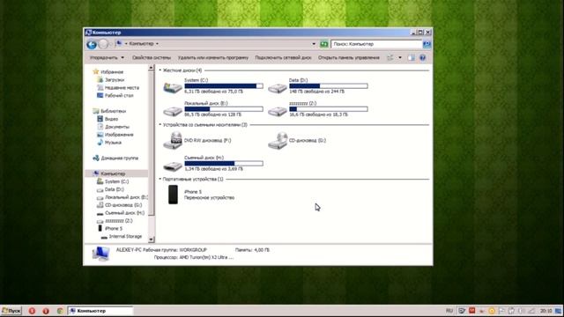This screenshot has height=317, width=564.
Task: Open the Пуск start menu
Action: (11, 311)
